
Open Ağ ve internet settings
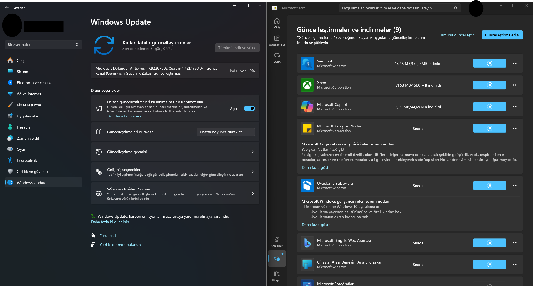pyautogui.click(x=44, y=94)
